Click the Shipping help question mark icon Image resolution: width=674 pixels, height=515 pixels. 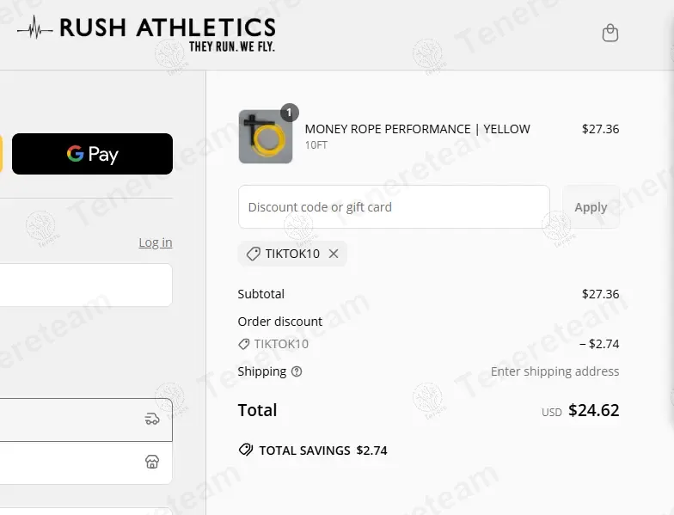[x=297, y=371]
